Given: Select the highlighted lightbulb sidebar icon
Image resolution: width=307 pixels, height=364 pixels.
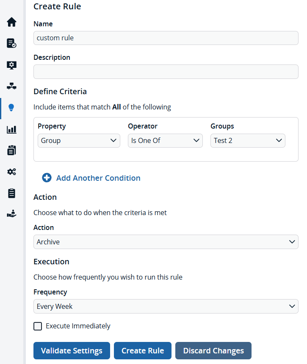Looking at the screenshot, I should pos(11,108).
